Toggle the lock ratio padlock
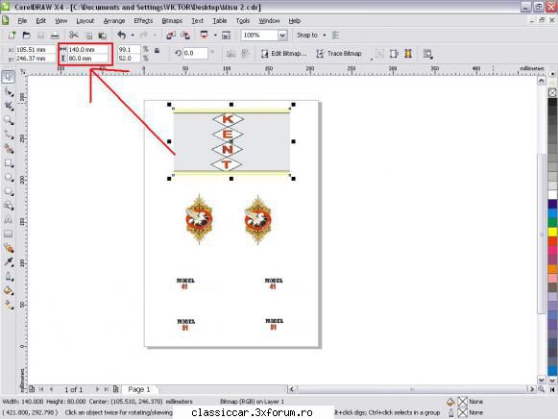The width and height of the screenshot is (558, 419). 157,51
